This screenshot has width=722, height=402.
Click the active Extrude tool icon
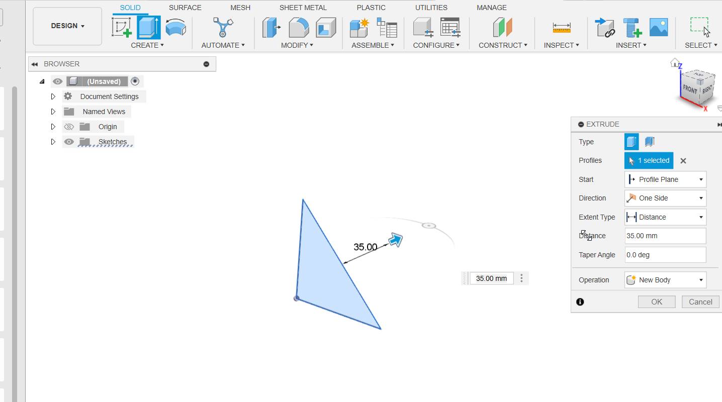click(x=149, y=28)
